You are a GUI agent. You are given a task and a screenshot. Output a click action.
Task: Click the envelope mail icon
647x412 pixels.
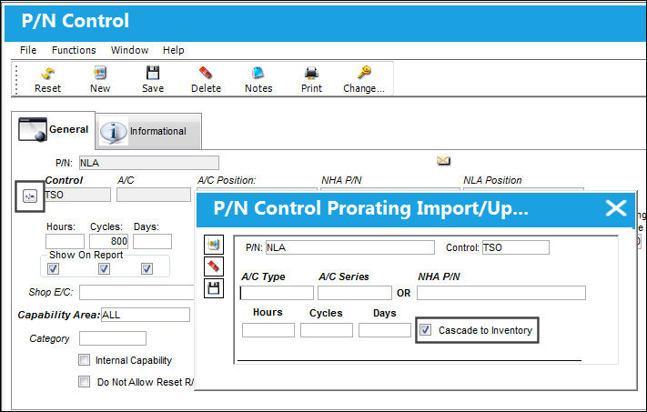(x=443, y=160)
